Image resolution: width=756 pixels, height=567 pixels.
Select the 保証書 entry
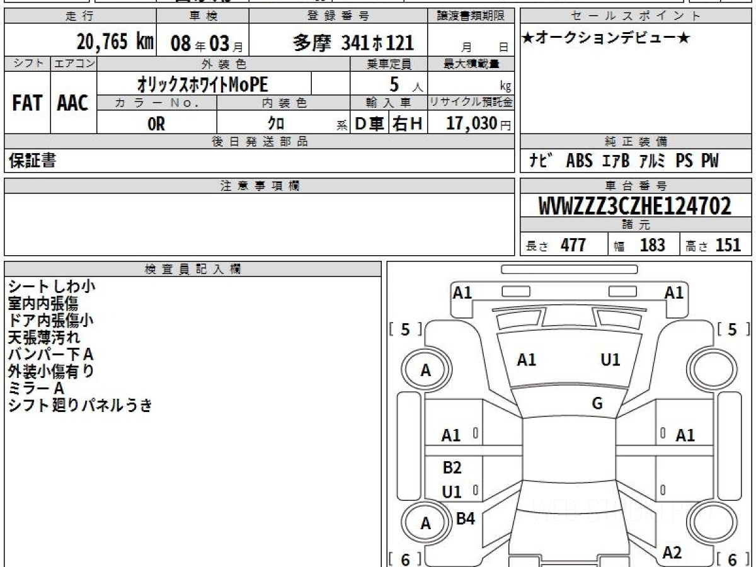32,161
